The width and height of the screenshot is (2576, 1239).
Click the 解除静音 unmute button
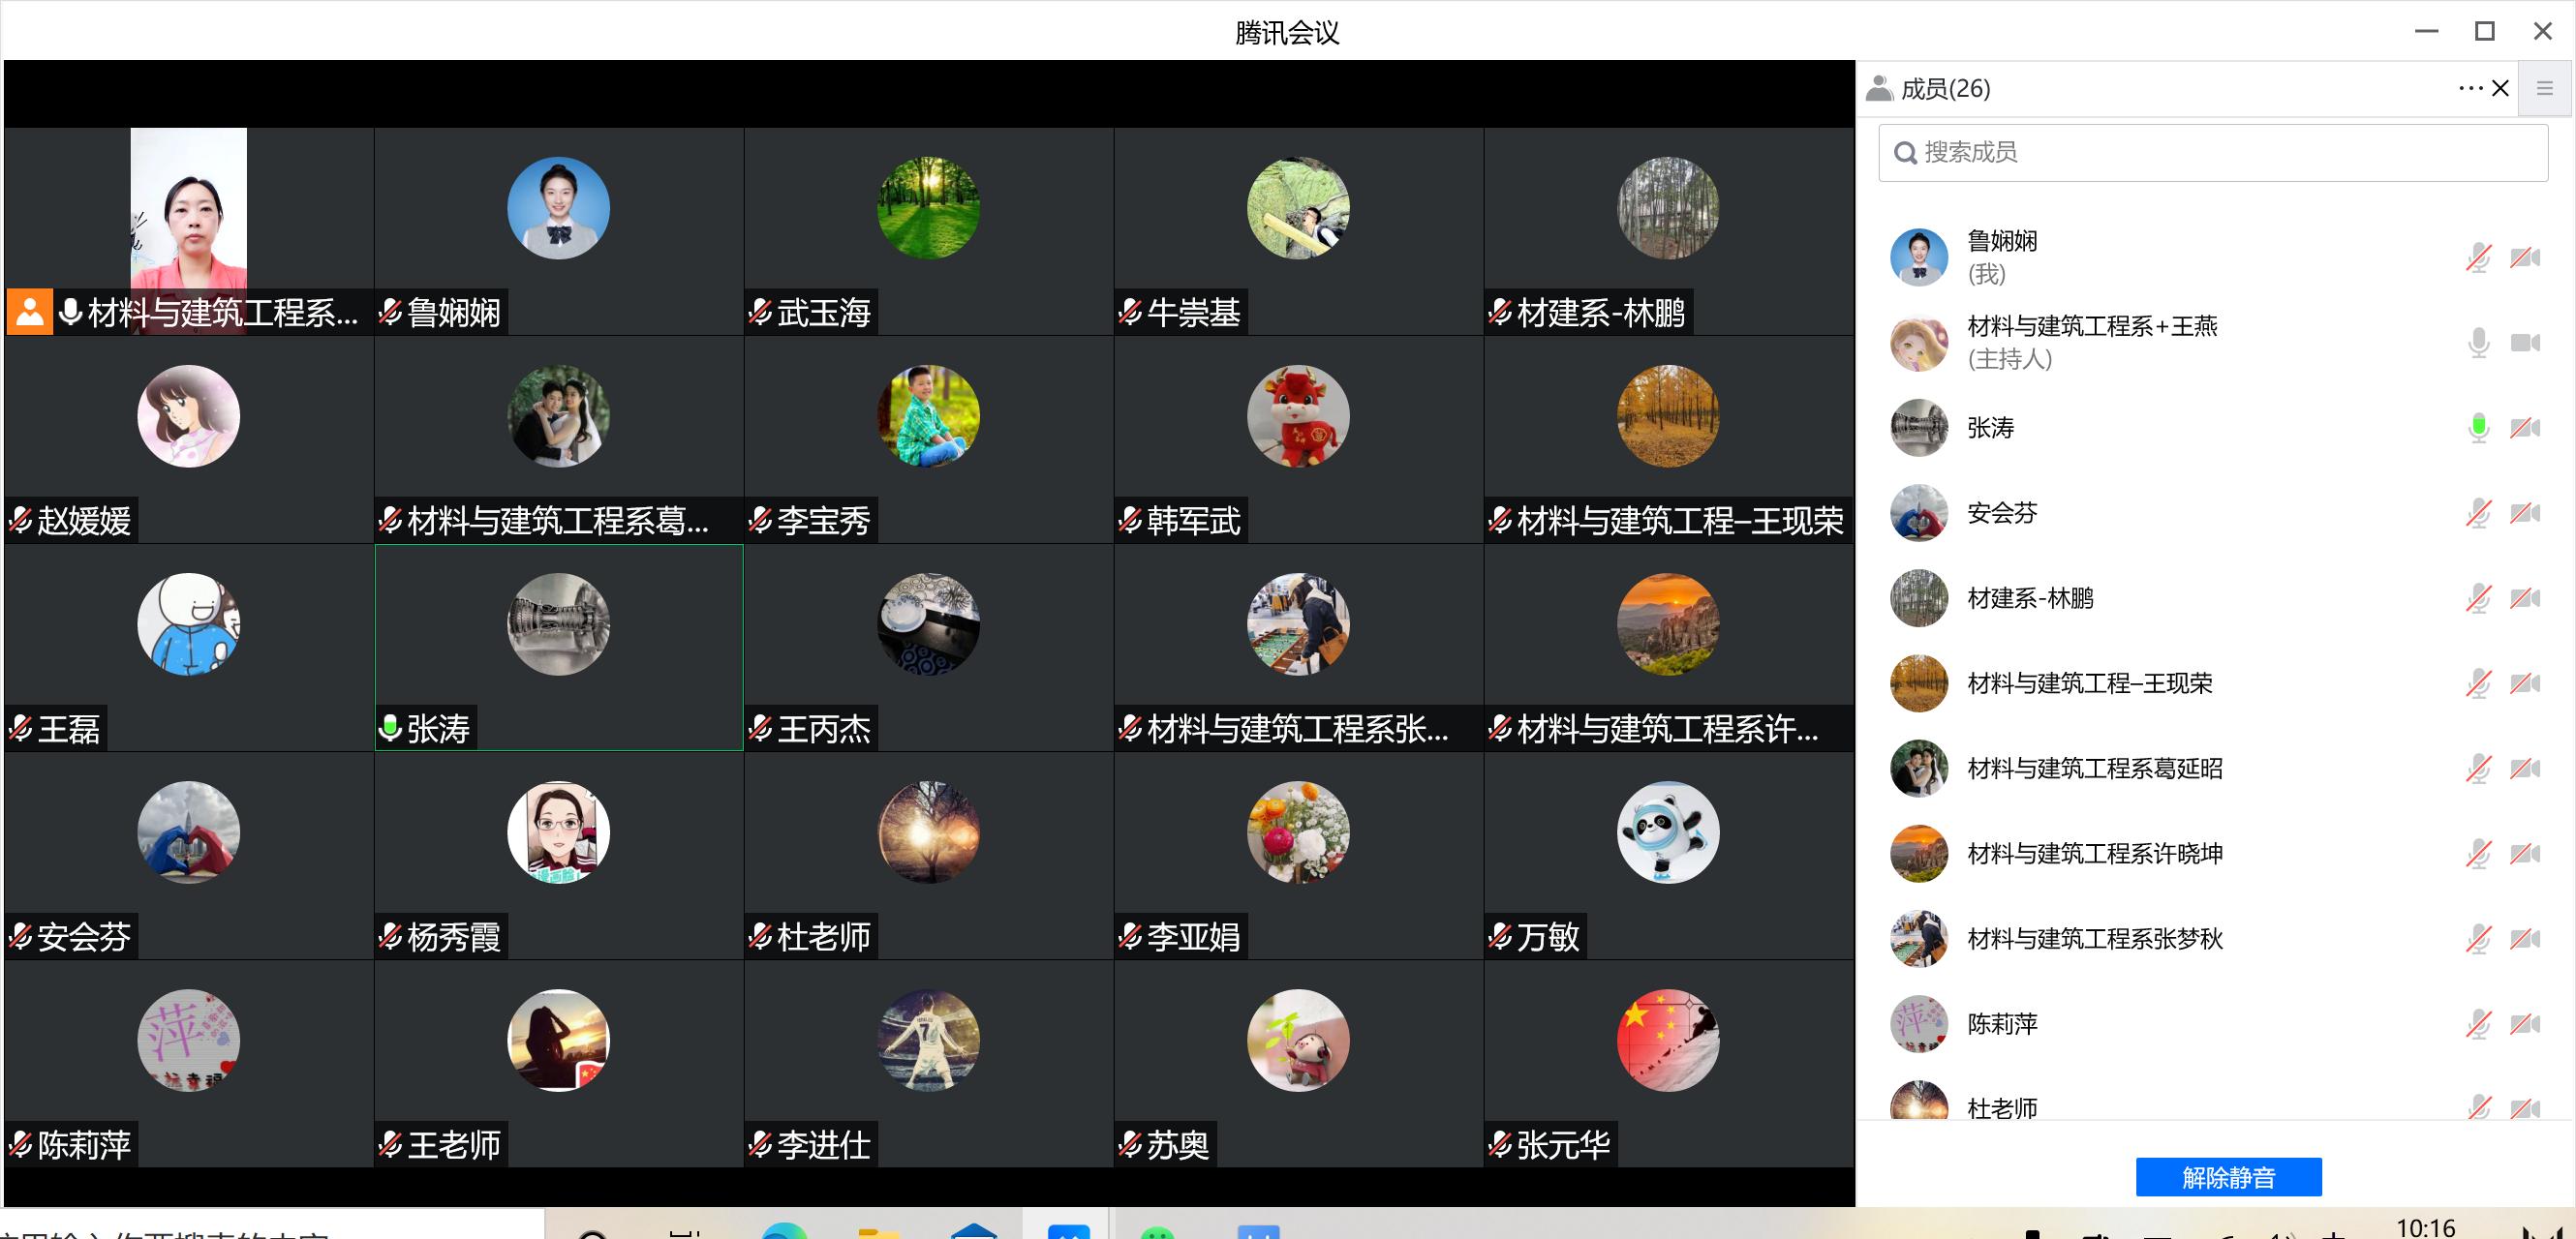[2228, 1177]
